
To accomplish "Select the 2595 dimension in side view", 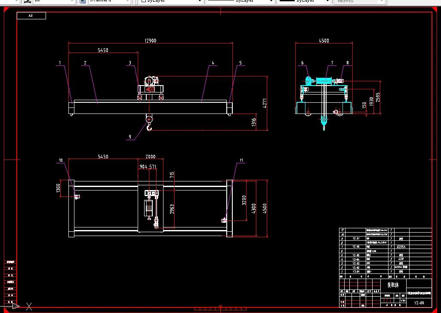I will 378,97.
